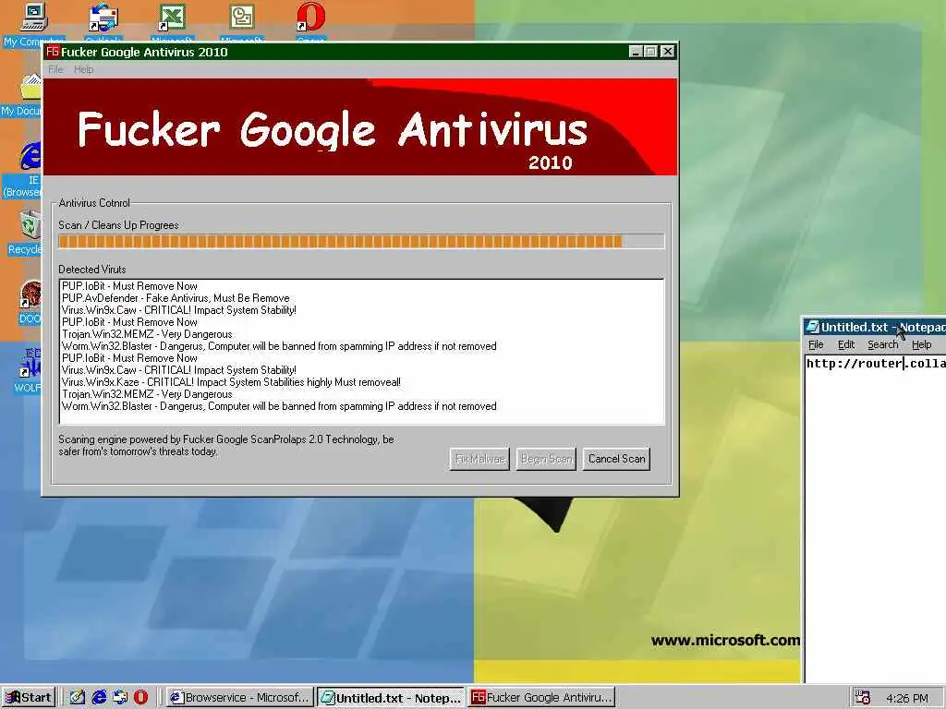Select the PUP.AvDefender Fake Antivirus entry

[x=176, y=298]
